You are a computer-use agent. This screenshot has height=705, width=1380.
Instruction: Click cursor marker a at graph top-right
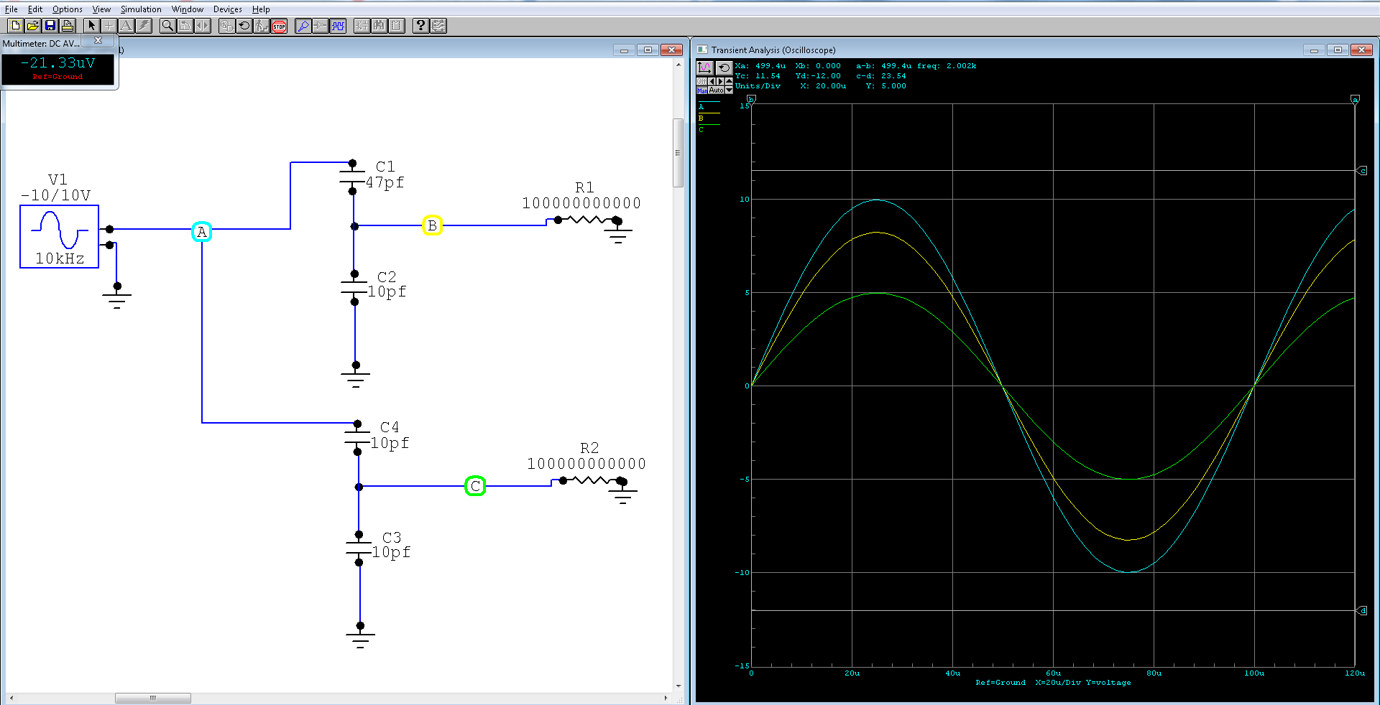click(1355, 99)
